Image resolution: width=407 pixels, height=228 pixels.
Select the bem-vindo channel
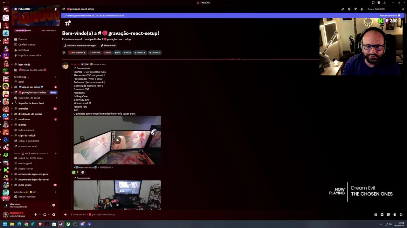24,65
